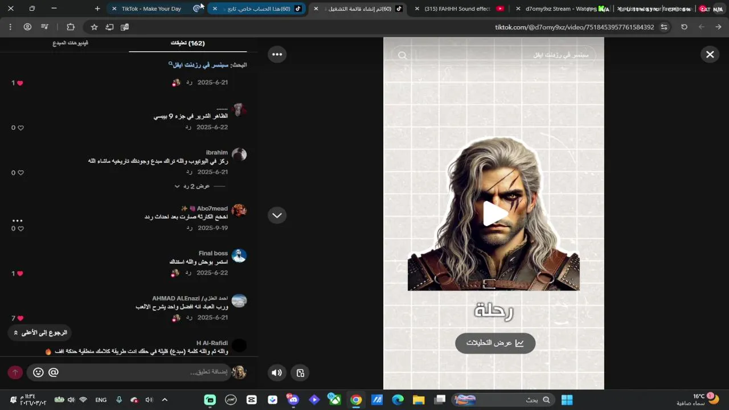Screen dimensions: 729x410
Task: Go to next video with down chevron
Action: click(277, 215)
